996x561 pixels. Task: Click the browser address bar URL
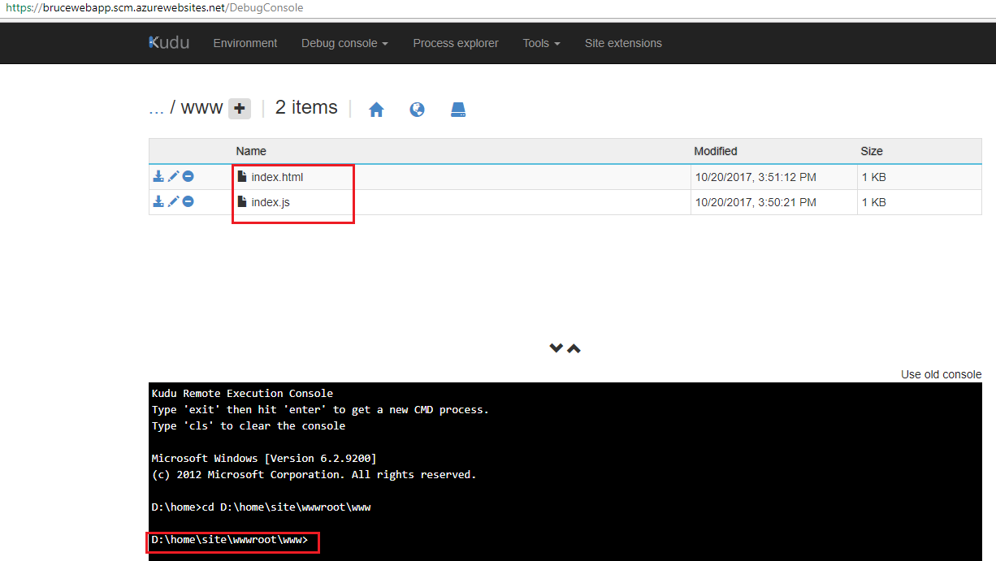click(154, 7)
